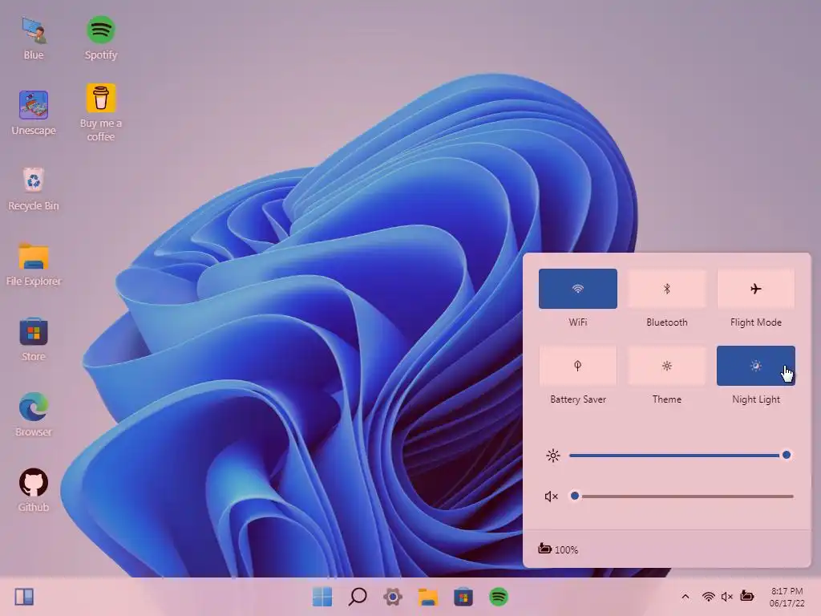Open the Github desktop shortcut
This screenshot has height=616, width=821.
click(x=34, y=490)
